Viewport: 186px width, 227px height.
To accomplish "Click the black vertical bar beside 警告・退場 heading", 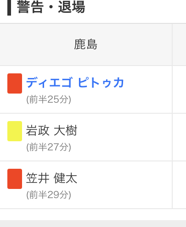I will tap(9, 8).
